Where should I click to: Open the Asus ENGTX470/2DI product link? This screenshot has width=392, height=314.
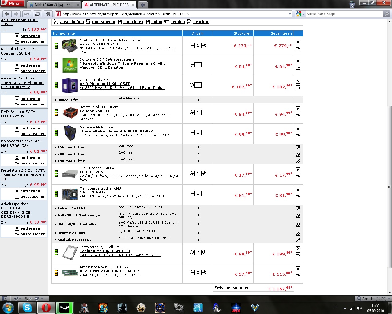tap(100, 44)
